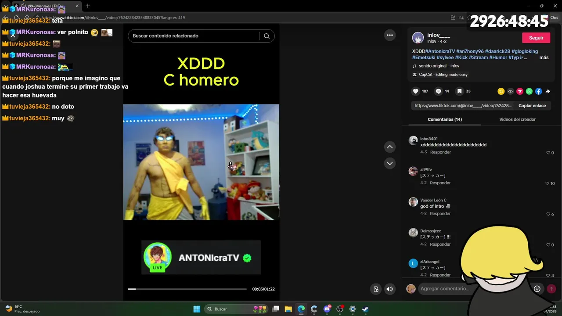Follow the creator with the Seguir button
The width and height of the screenshot is (562, 316).
536,38
